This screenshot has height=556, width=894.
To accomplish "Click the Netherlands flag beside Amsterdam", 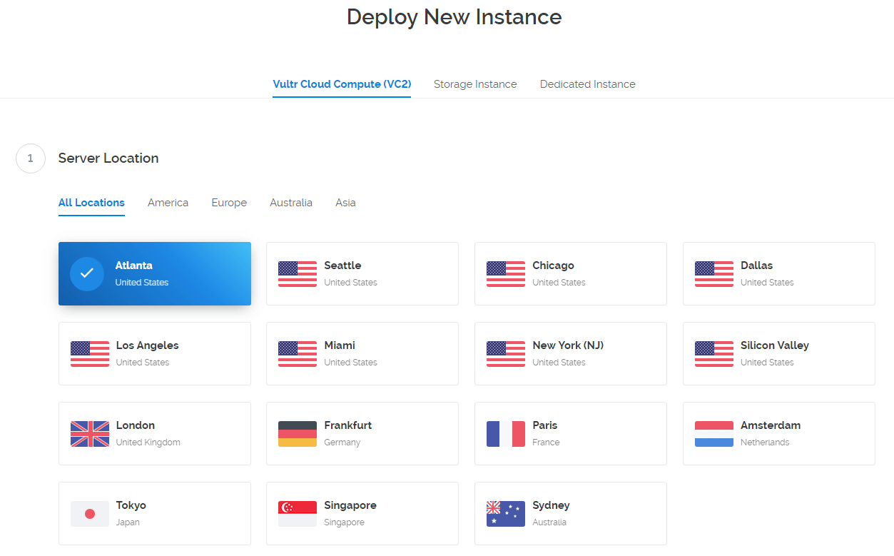I will tap(714, 434).
